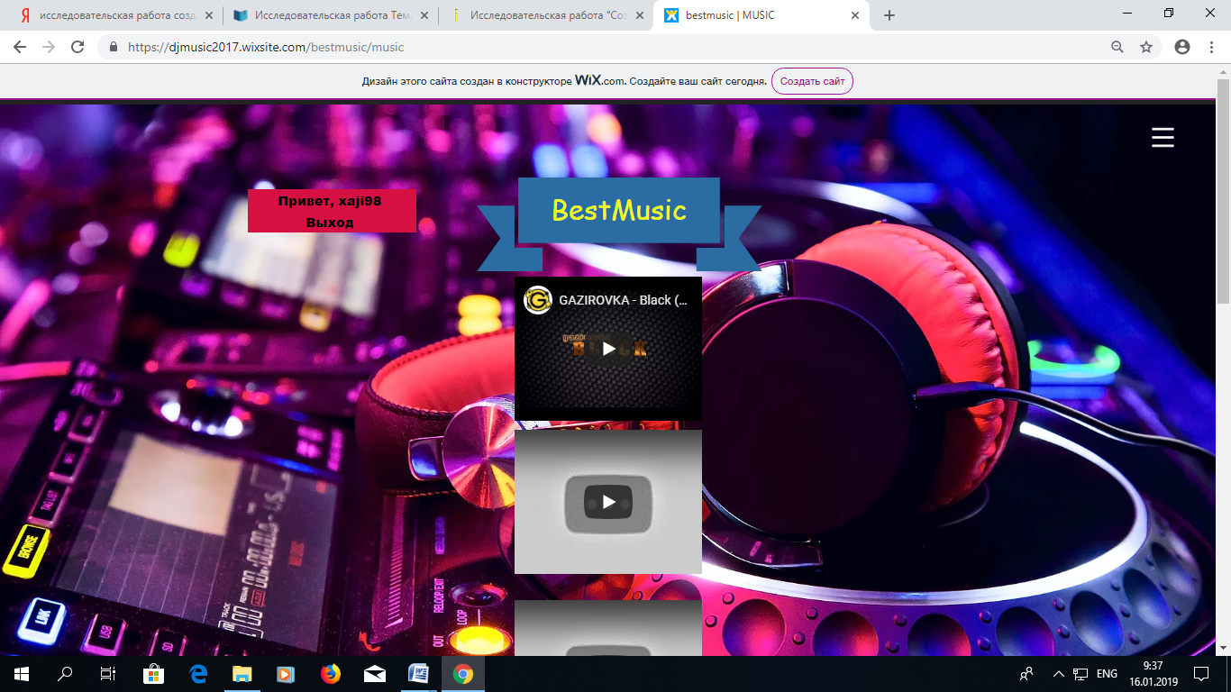Open the People icon in tray
This screenshot has height=692, width=1231.
tap(1026, 674)
